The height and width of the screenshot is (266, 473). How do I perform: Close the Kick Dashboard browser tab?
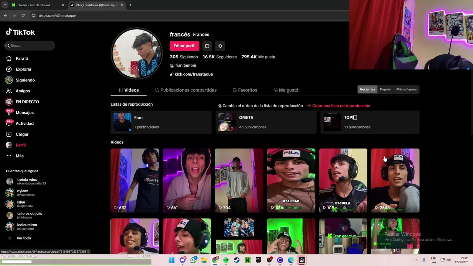[63, 5]
